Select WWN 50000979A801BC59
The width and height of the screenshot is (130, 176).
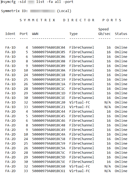pos(49,144)
